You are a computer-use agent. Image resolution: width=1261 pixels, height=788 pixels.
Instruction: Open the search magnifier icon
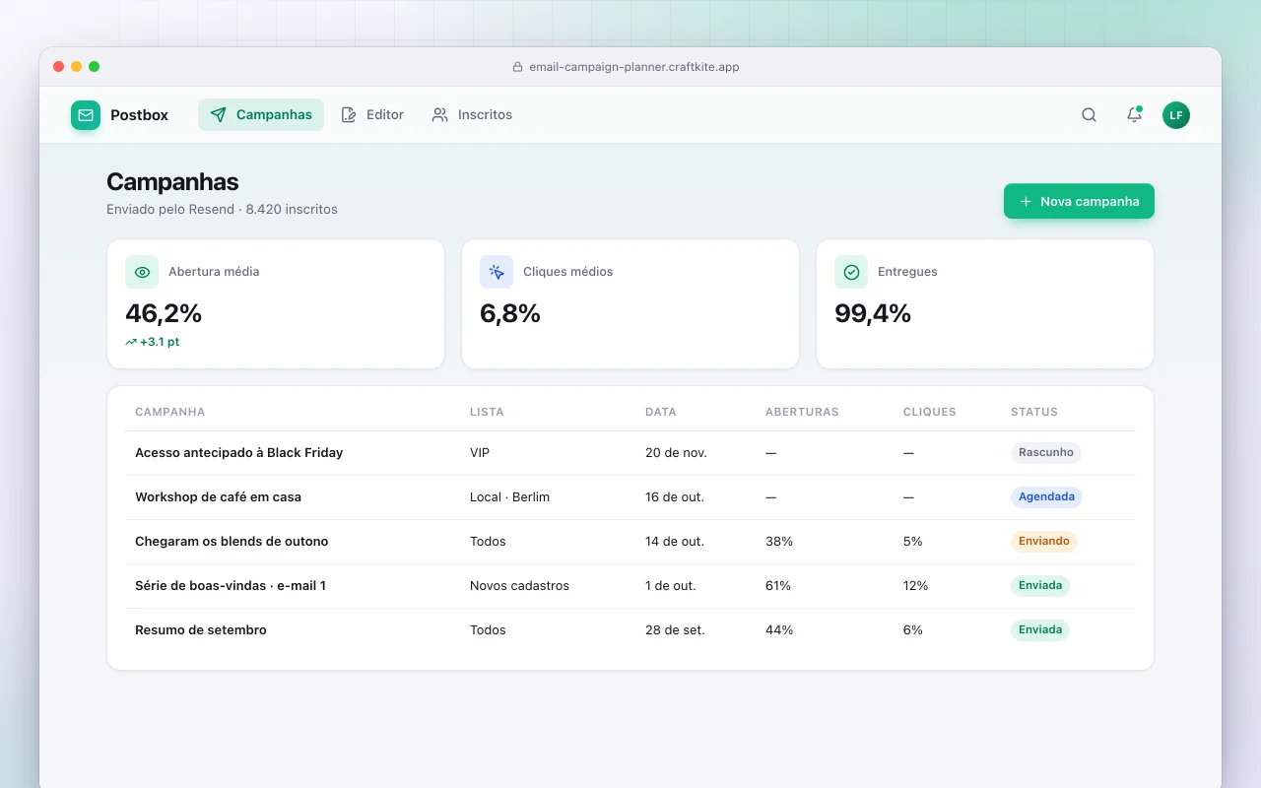1089,115
